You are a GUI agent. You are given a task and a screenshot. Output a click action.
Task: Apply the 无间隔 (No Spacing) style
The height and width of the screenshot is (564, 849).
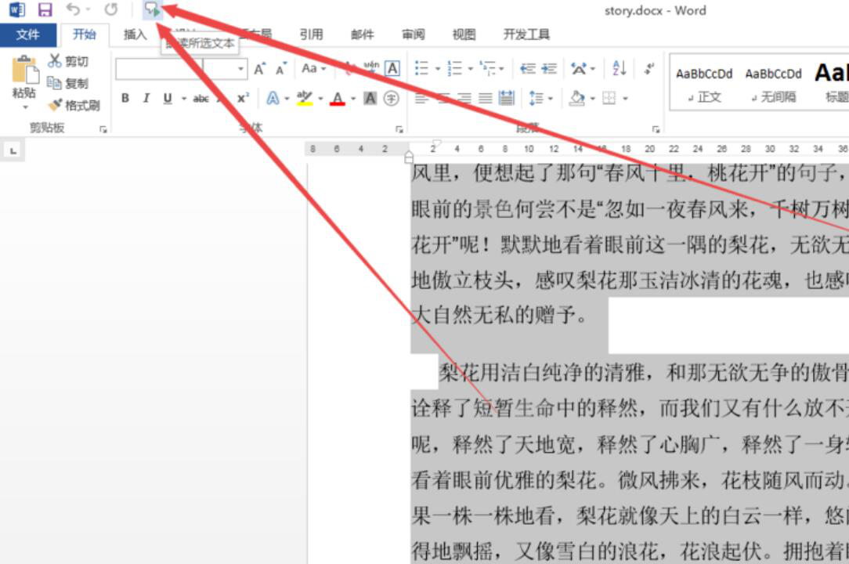tap(773, 83)
